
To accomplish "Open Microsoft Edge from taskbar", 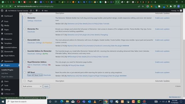I will click(x=62, y=101).
